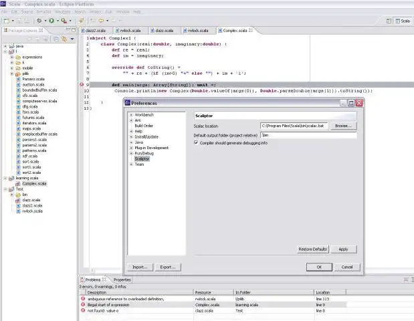Click the Print toolbar icon
This screenshot has width=414, height=321.
click(x=27, y=21)
